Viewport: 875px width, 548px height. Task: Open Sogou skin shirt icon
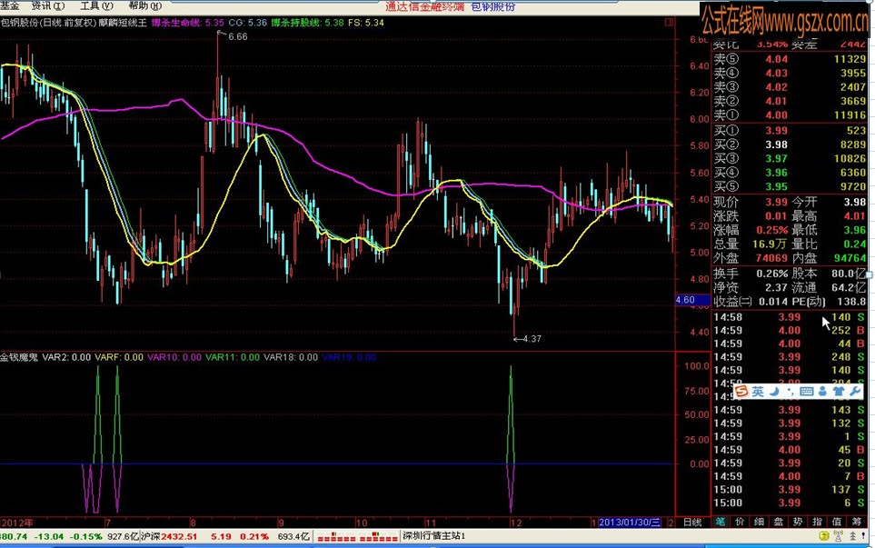(x=838, y=391)
